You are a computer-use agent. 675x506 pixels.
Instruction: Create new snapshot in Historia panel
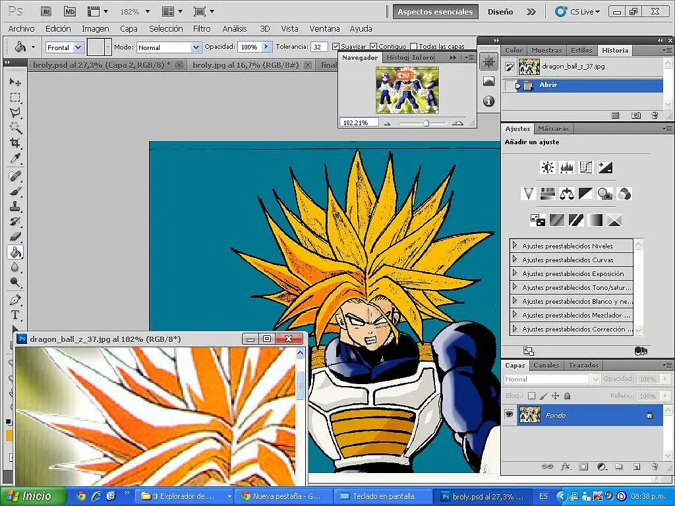point(636,115)
